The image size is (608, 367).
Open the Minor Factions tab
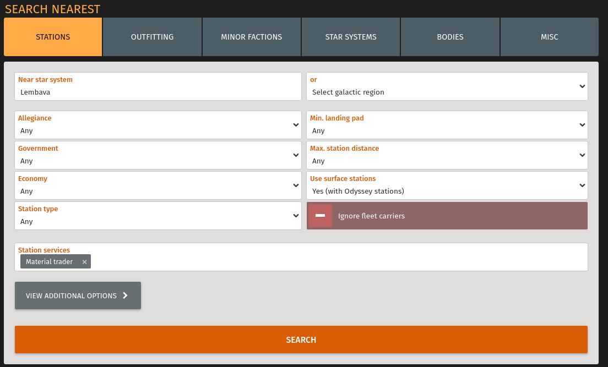(x=251, y=37)
